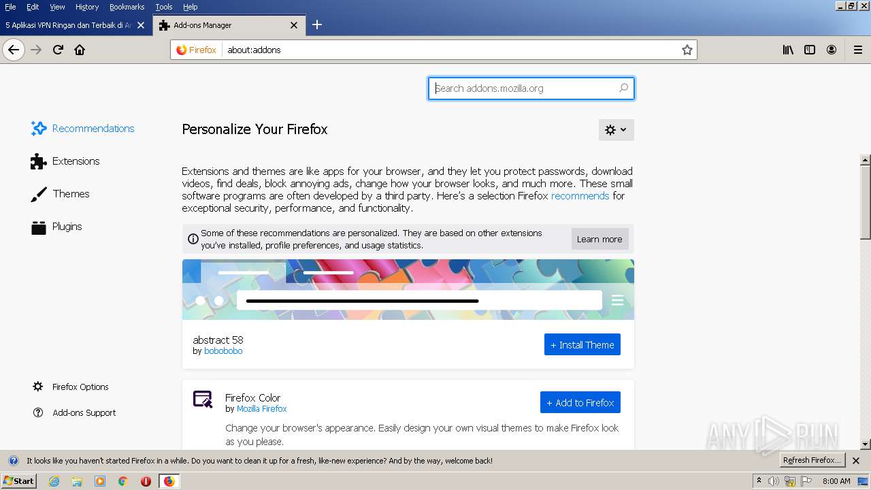Click the page scrollbar up arrow
871x490 pixels.
[x=866, y=161]
